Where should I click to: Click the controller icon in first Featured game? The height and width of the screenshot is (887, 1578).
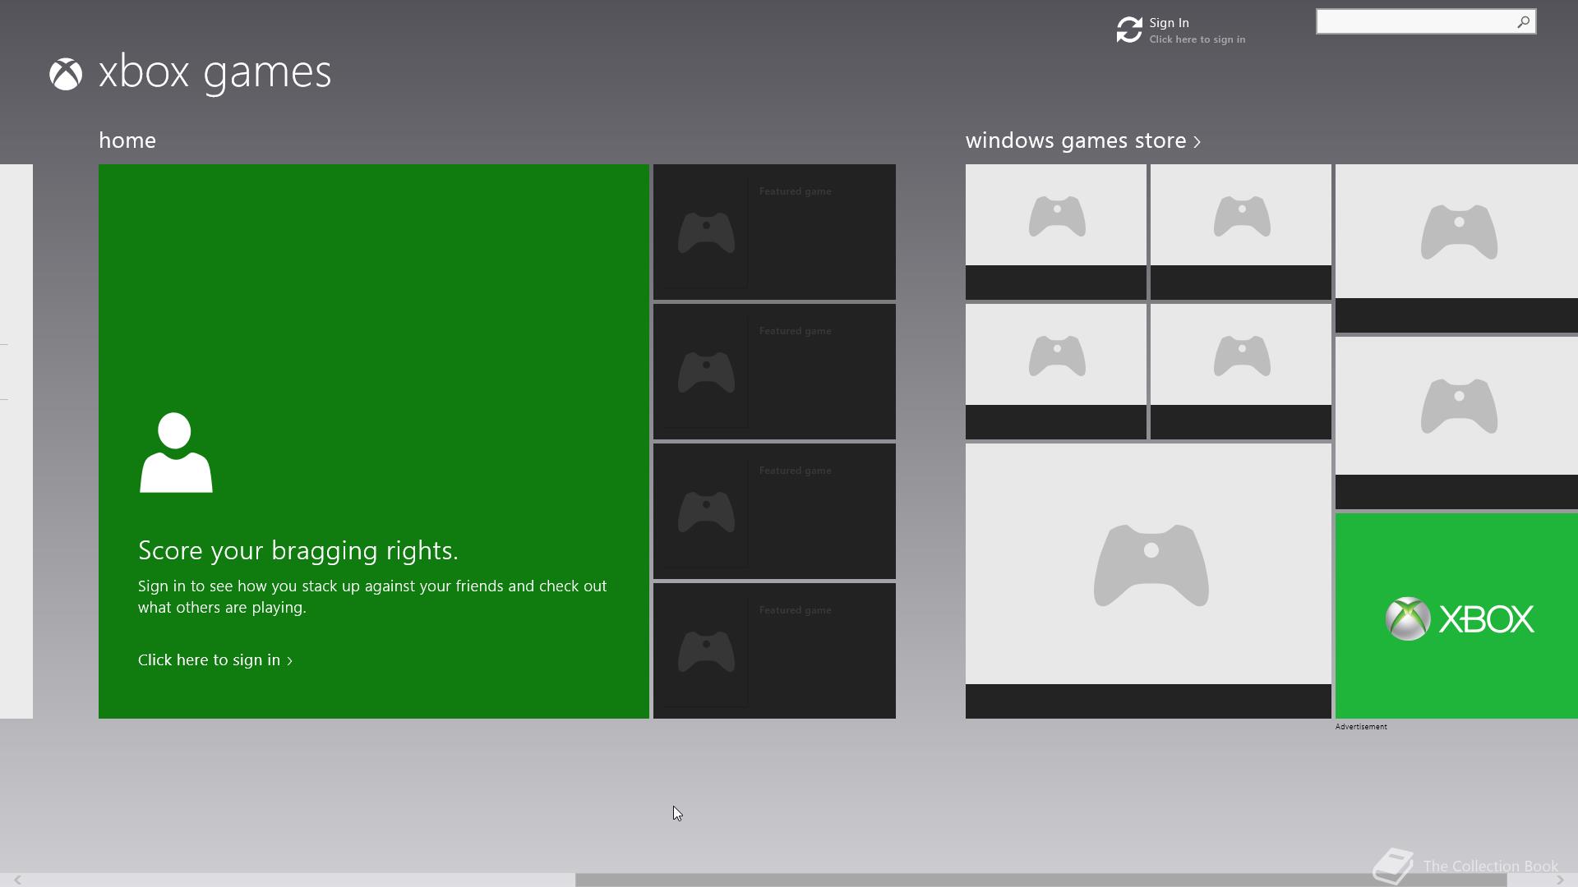706,233
